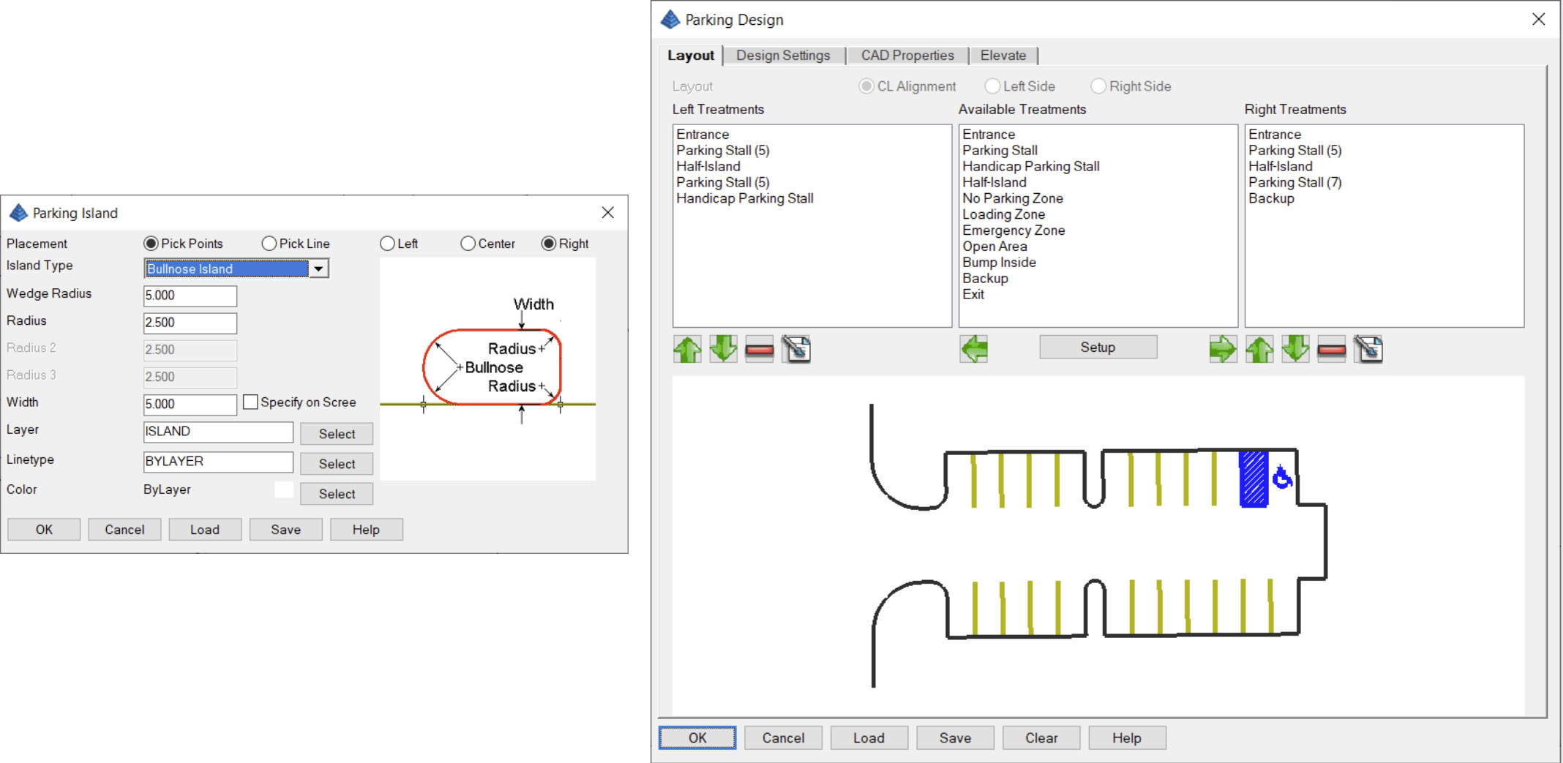Click the Setup button
The width and height of the screenshot is (1563, 763).
[x=1098, y=347]
